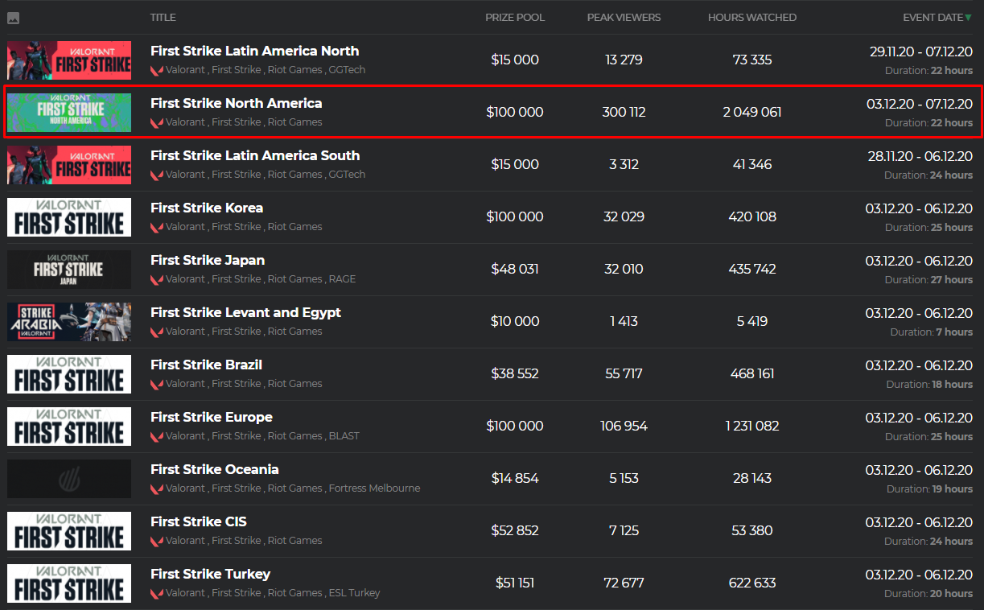Select the 'Duration: 27 hours' text

point(929,279)
